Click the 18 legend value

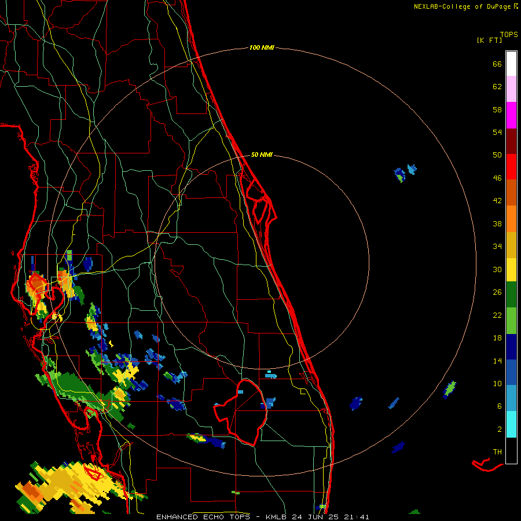tap(497, 338)
